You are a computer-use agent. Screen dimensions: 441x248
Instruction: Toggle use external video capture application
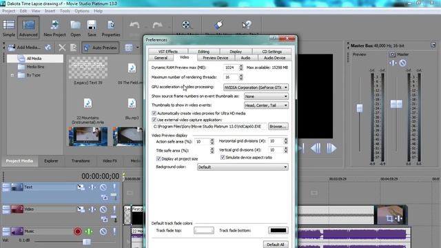[154, 120]
